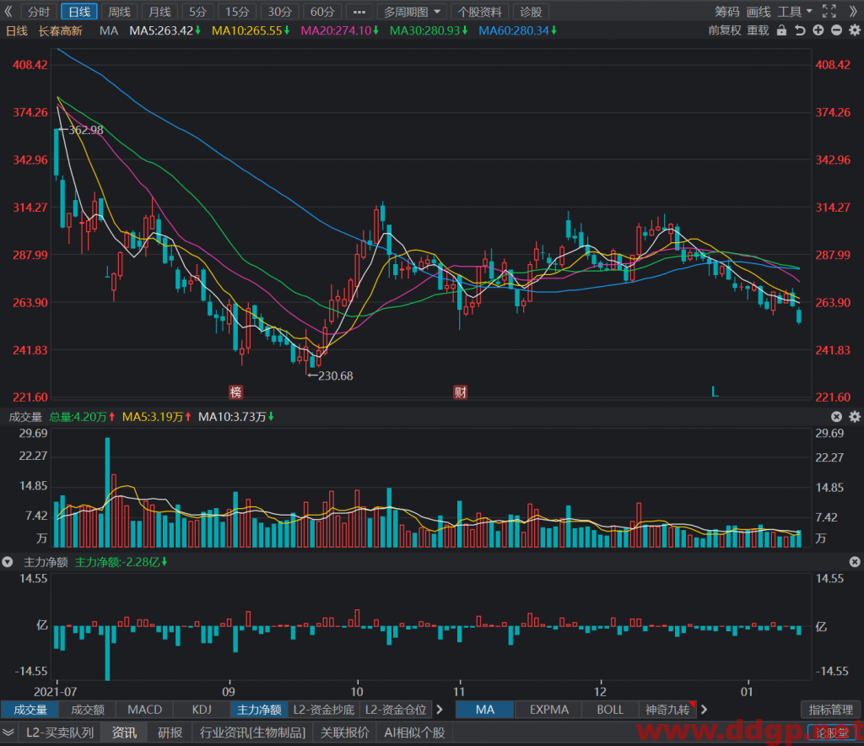The width and height of the screenshot is (864, 746).
Task: Click the MA10:265.55 legend value
Action: pos(251,30)
